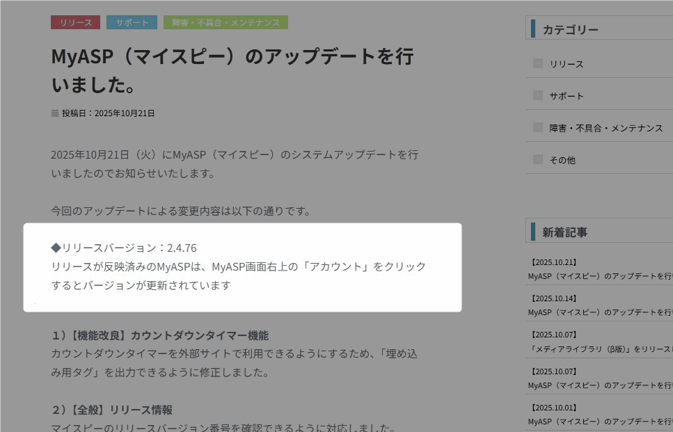Open the その他 category in the sidebar
Screen dimensions: 673x432
(x=562, y=160)
